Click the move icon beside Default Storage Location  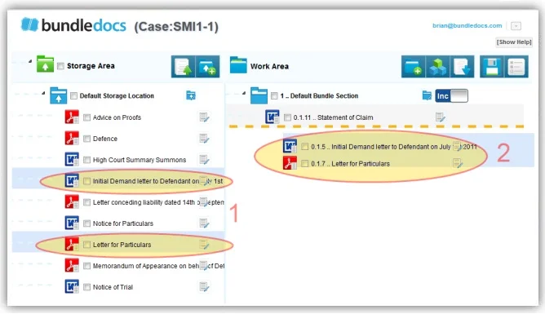(x=191, y=95)
